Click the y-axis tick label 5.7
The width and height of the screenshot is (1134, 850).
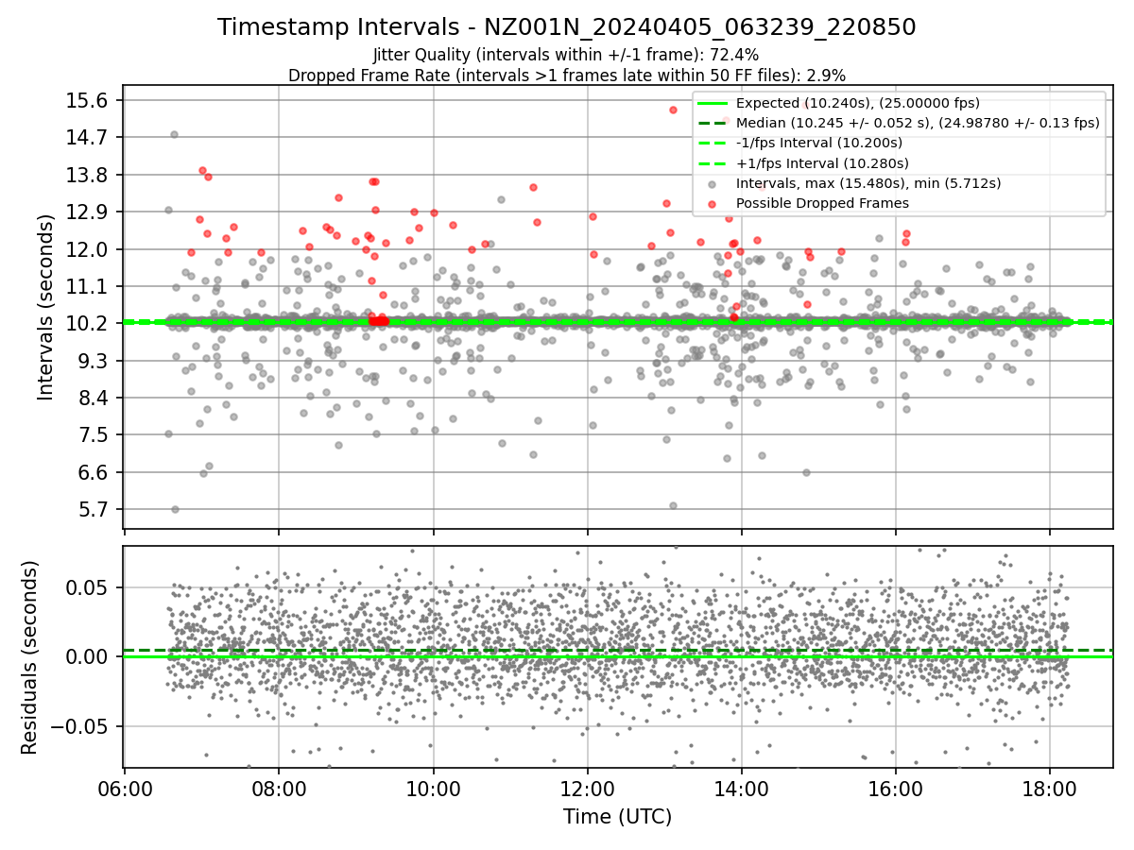click(94, 510)
